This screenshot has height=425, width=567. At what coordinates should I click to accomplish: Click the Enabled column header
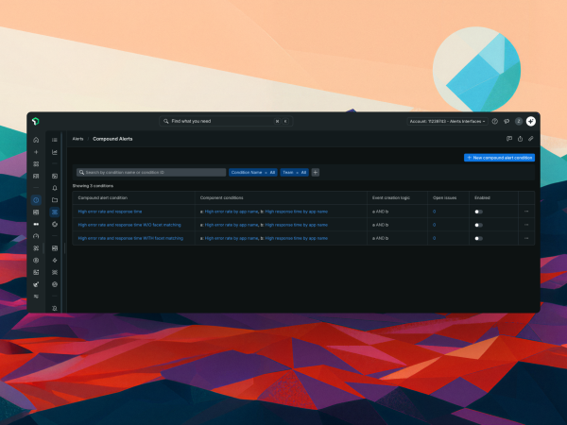(482, 198)
